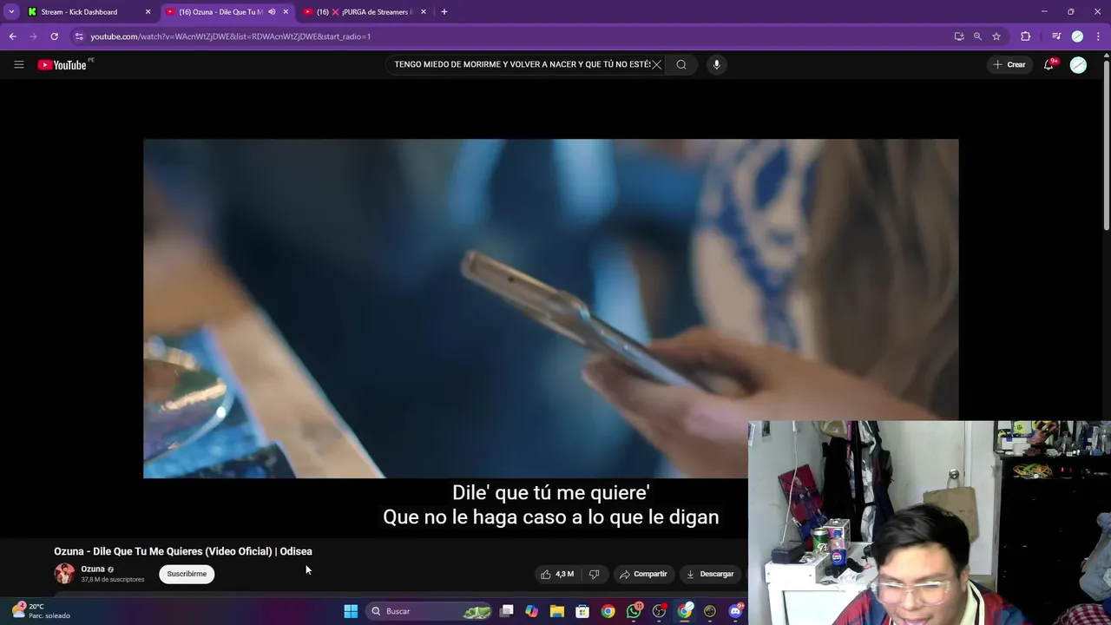This screenshot has width=1111, height=625.
Task: Click the video title text
Action: (x=183, y=551)
